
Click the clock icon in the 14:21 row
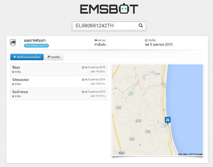83,80
